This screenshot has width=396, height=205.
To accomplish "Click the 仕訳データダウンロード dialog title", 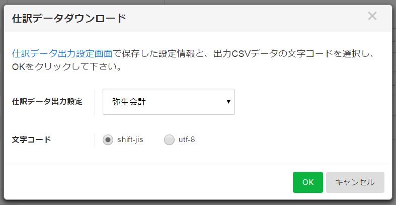I will coord(68,19).
